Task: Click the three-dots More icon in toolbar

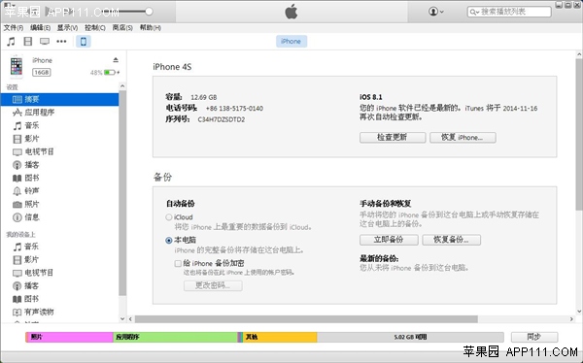Action: pos(61,41)
